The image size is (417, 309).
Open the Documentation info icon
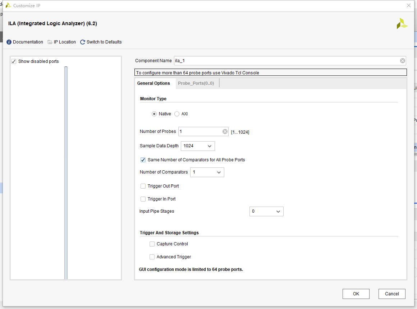click(9, 42)
